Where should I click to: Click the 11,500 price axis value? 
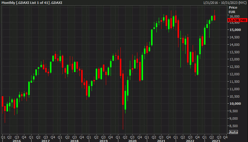pos(234,82)
